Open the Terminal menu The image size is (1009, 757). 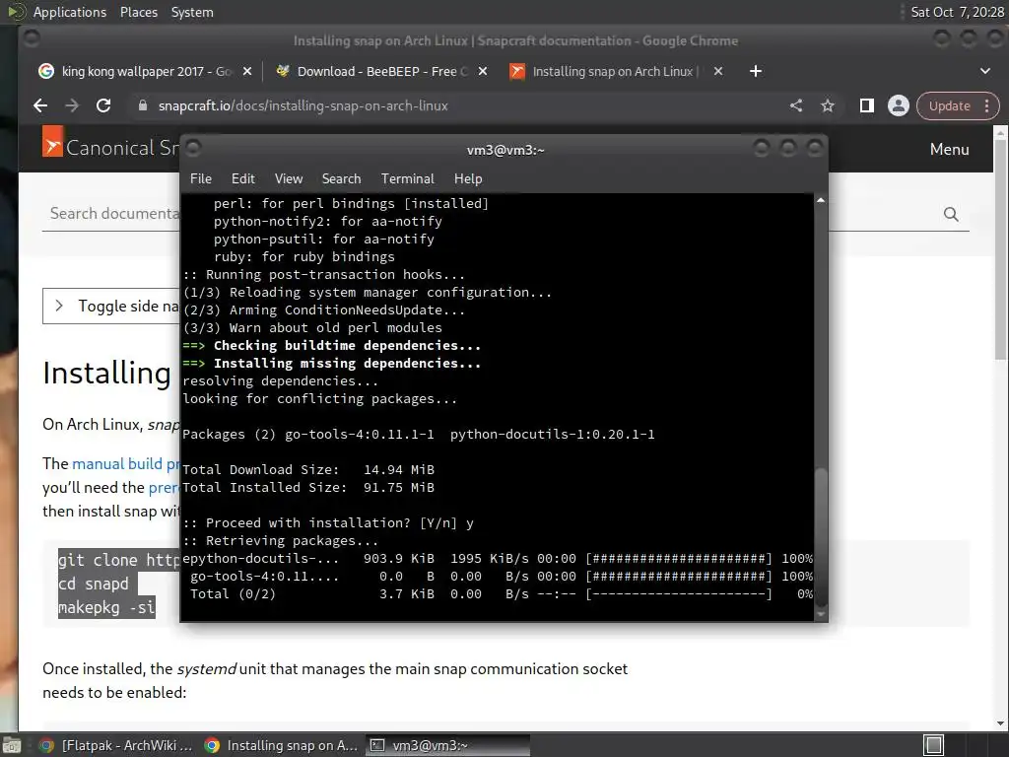(407, 179)
